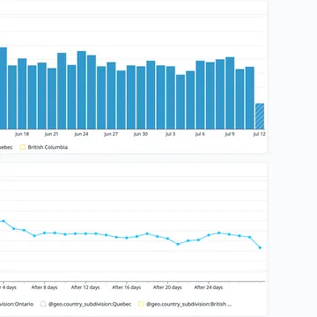Image resolution: width=317 pixels, height=317 pixels.
Task: Click the 'Jun 18' axis label
Action: (x=22, y=134)
